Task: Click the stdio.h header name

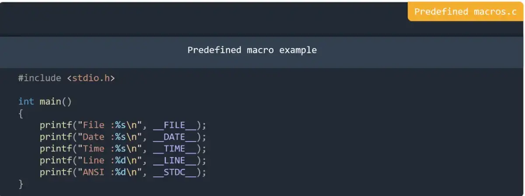Action: pos(91,78)
